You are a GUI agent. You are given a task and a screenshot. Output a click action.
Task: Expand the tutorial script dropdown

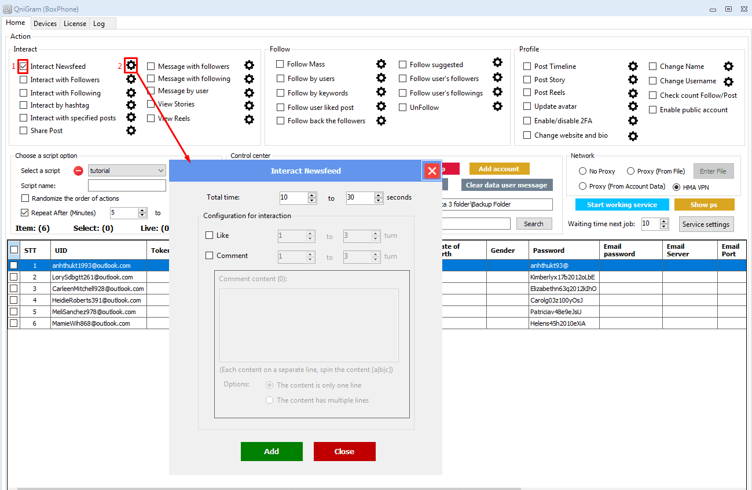coord(160,171)
